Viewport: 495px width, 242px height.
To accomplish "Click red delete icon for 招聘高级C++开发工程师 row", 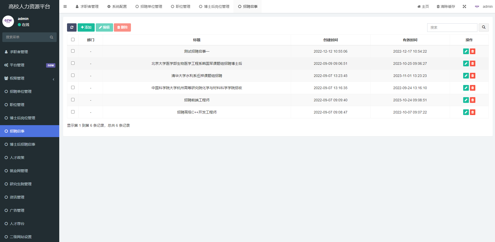I will click(472, 112).
